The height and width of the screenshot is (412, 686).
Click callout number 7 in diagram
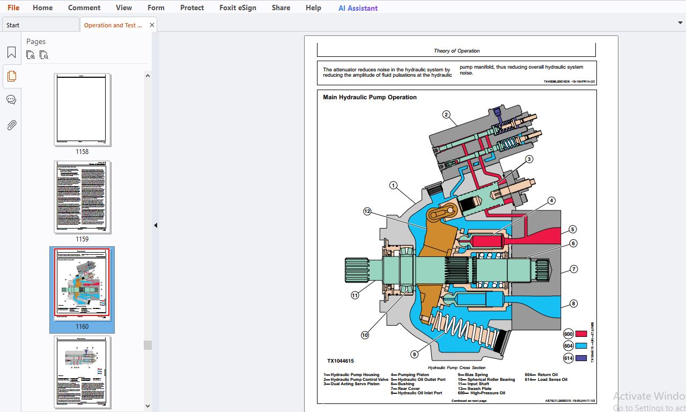pos(573,269)
